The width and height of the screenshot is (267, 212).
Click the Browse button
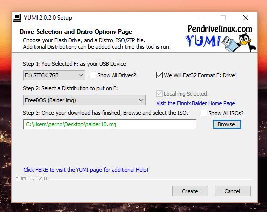pos(227,124)
